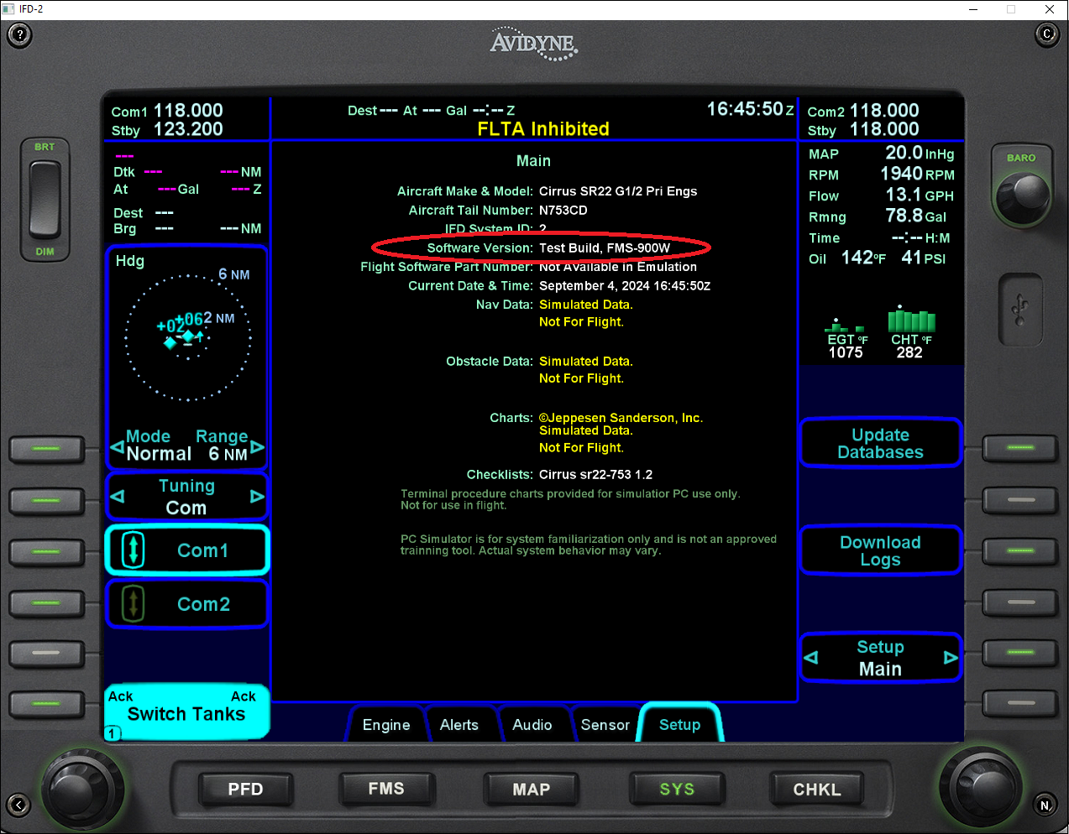Step the map range with the Range right arrow
The height and width of the screenshot is (834, 1069).
coord(258,446)
